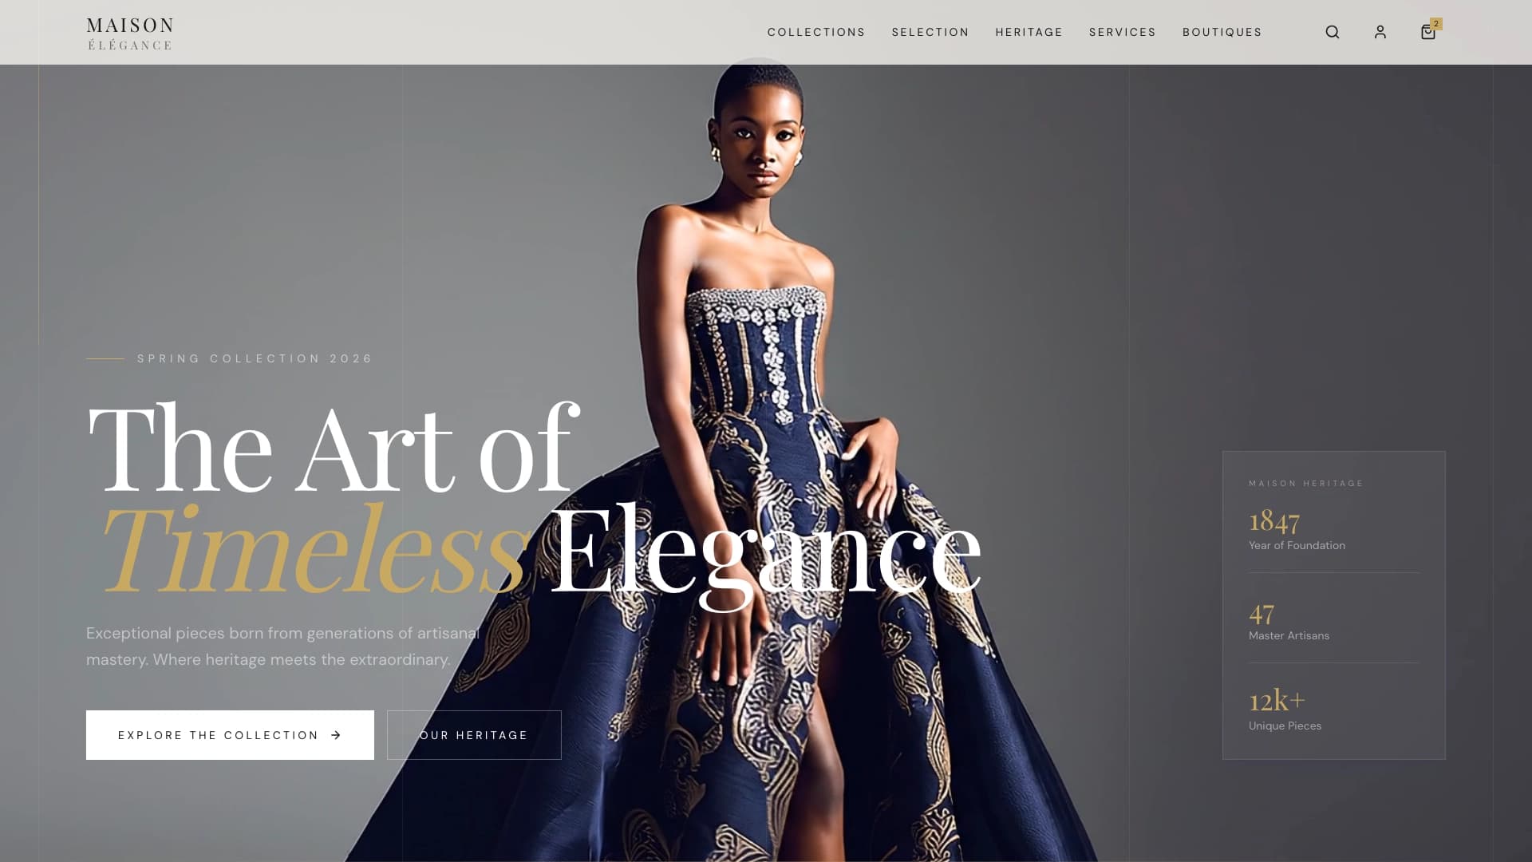Open the Selection menu item
The width and height of the screenshot is (1532, 862).
coord(930,32)
